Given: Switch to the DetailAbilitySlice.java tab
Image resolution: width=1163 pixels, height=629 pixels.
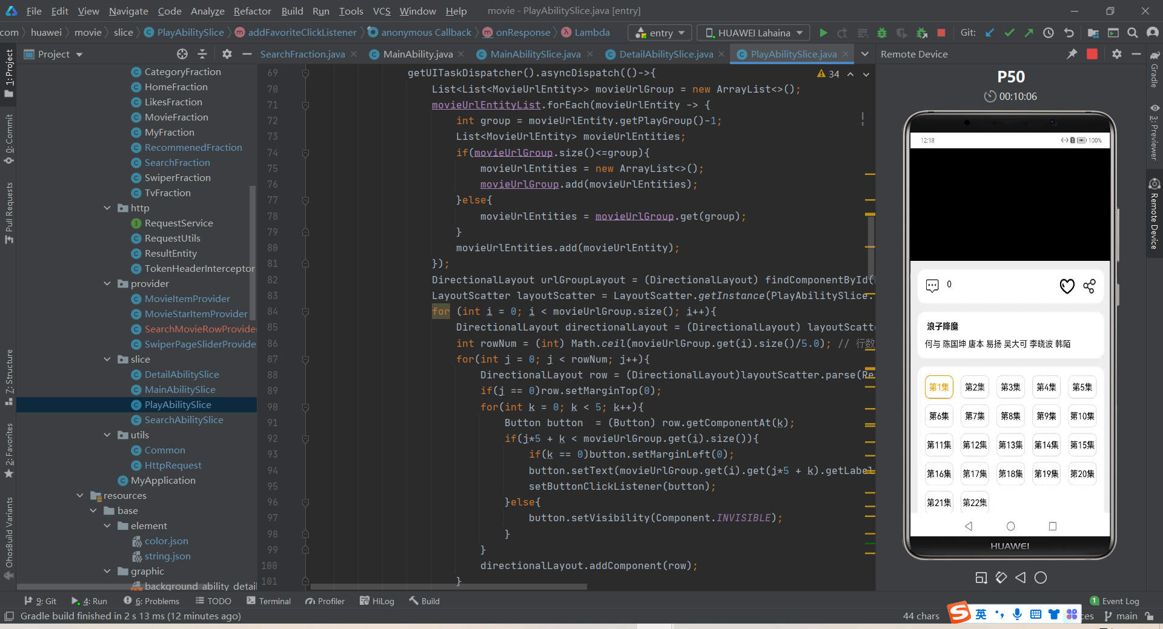Looking at the screenshot, I should (x=666, y=54).
